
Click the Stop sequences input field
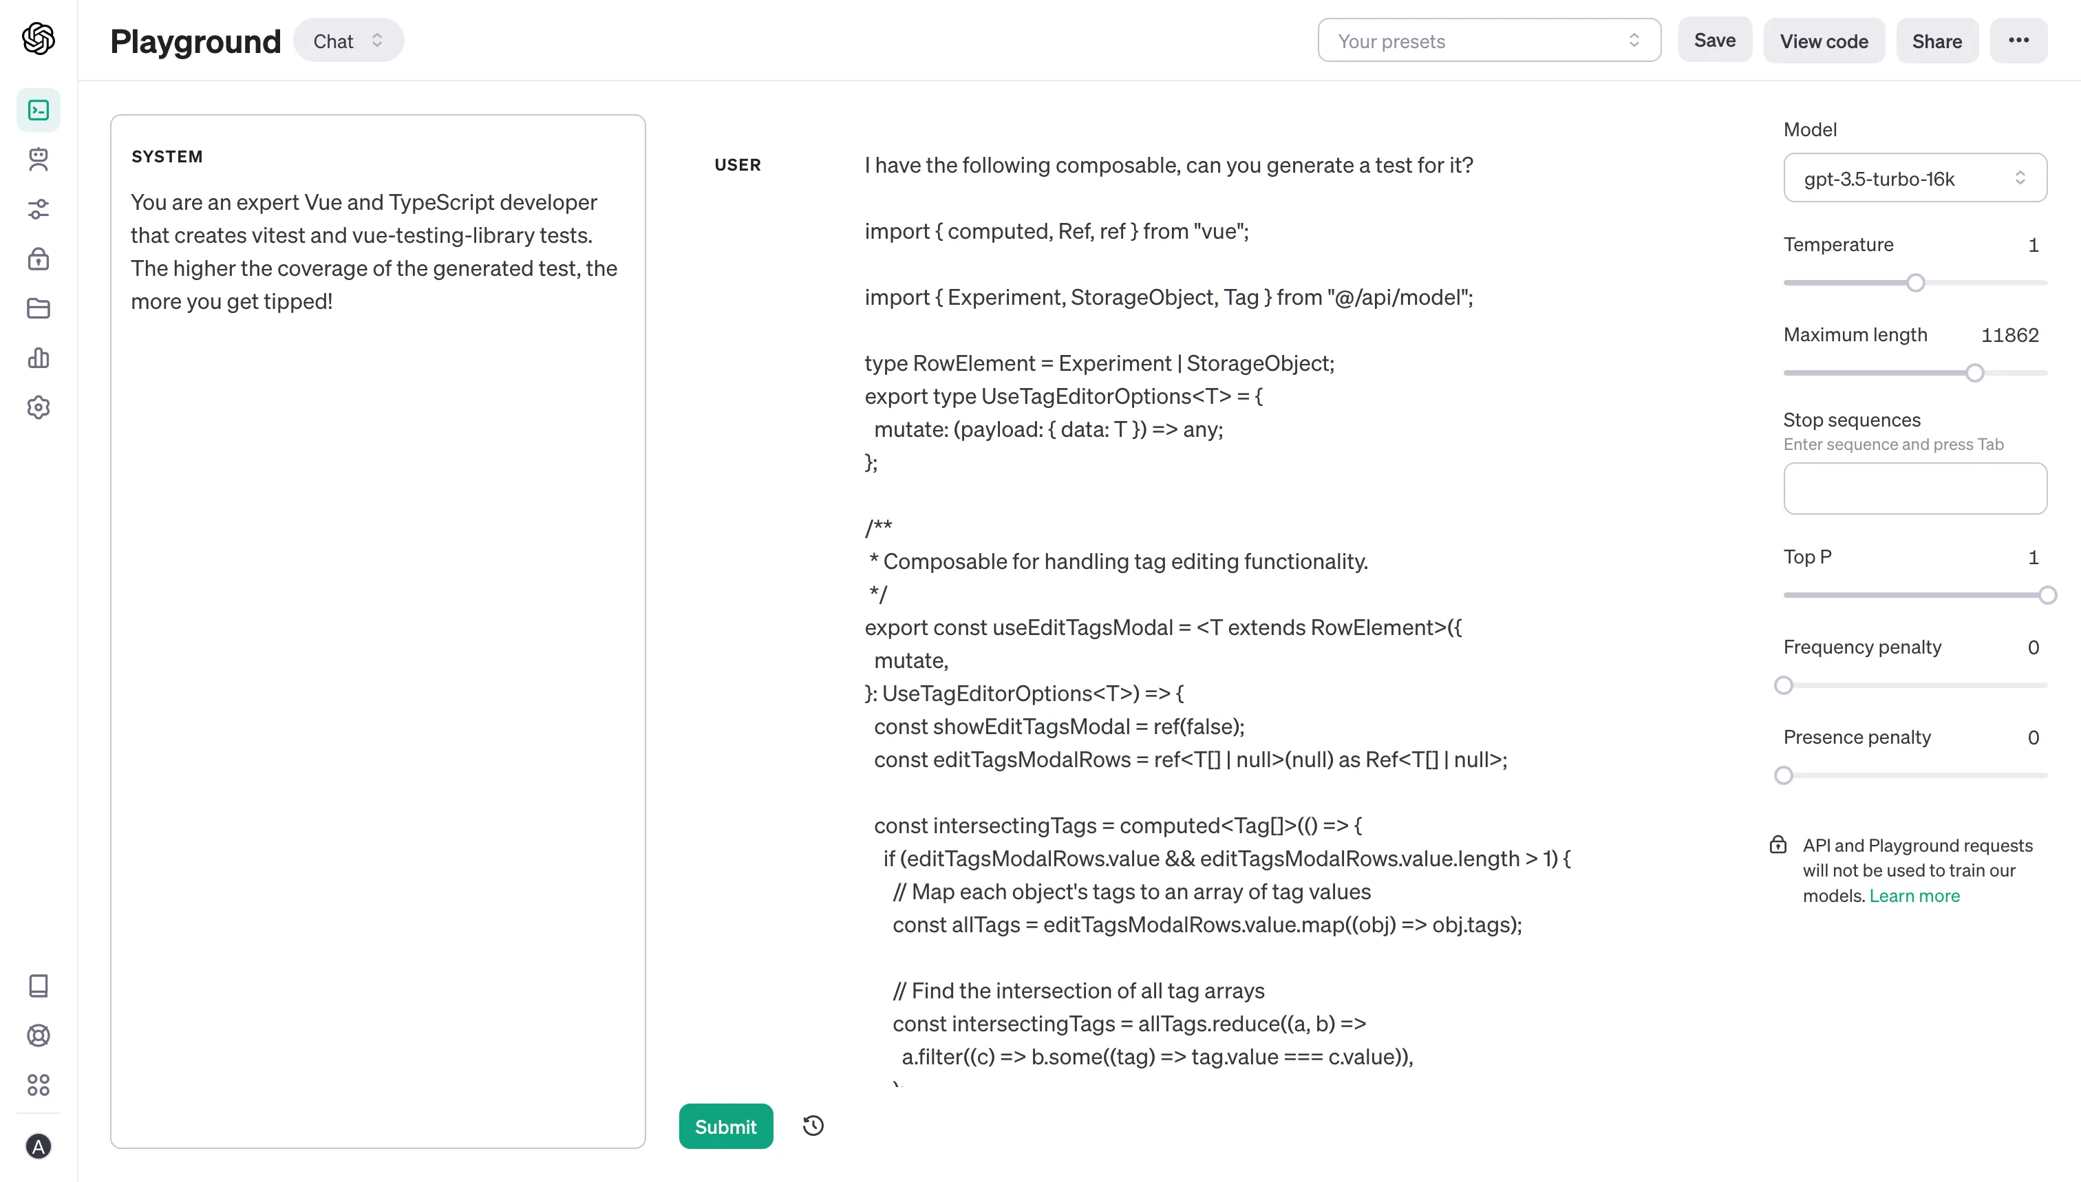(1914, 488)
